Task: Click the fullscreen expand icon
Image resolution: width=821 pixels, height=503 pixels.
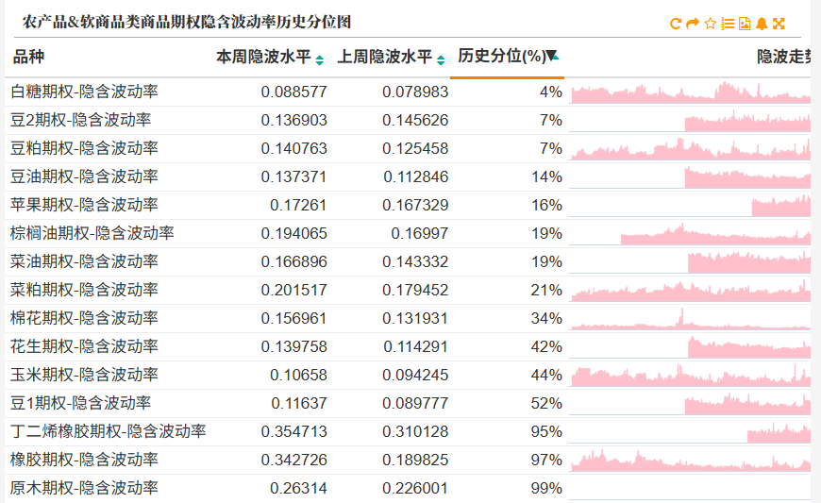Action: pos(779,24)
